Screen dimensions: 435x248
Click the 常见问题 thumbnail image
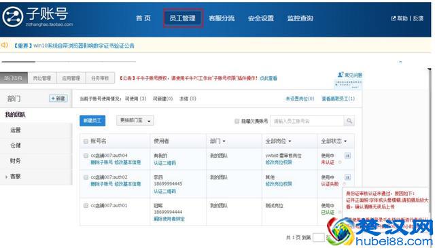(x=348, y=84)
